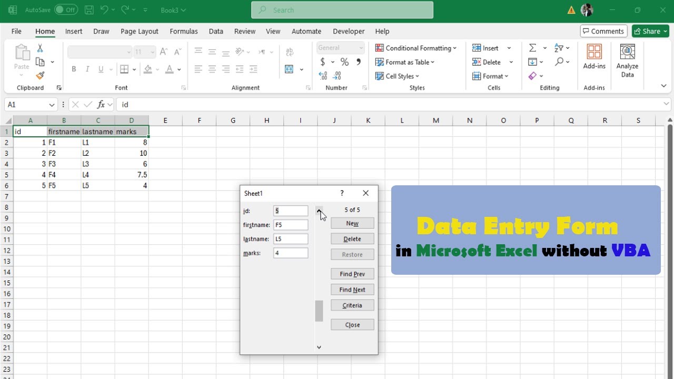Click the Copy icon in Clipboard group

coord(40,62)
